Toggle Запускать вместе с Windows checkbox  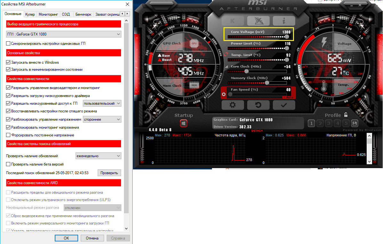[8, 62]
